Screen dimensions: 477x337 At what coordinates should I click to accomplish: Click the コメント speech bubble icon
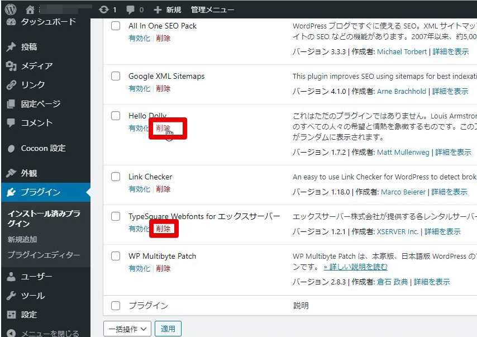(11, 123)
